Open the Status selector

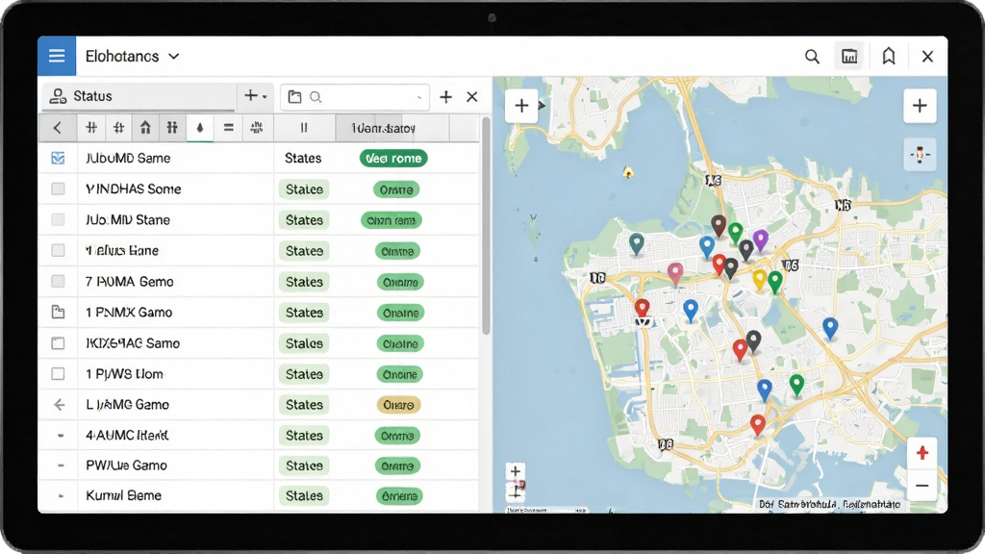coord(139,96)
